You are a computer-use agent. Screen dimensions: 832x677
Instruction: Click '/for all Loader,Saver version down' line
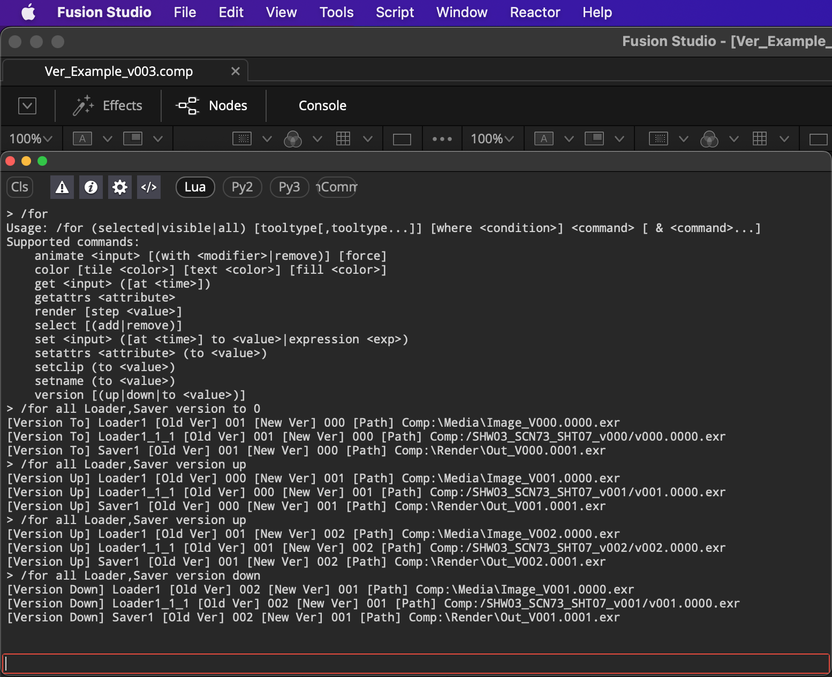pyautogui.click(x=133, y=576)
